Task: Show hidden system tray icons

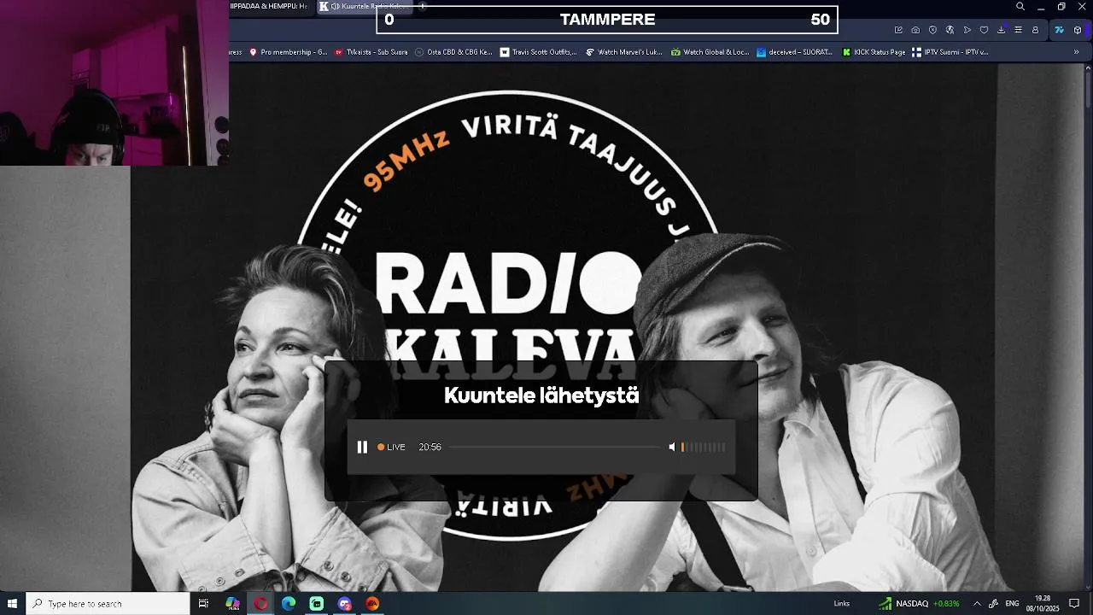Action: (x=977, y=603)
